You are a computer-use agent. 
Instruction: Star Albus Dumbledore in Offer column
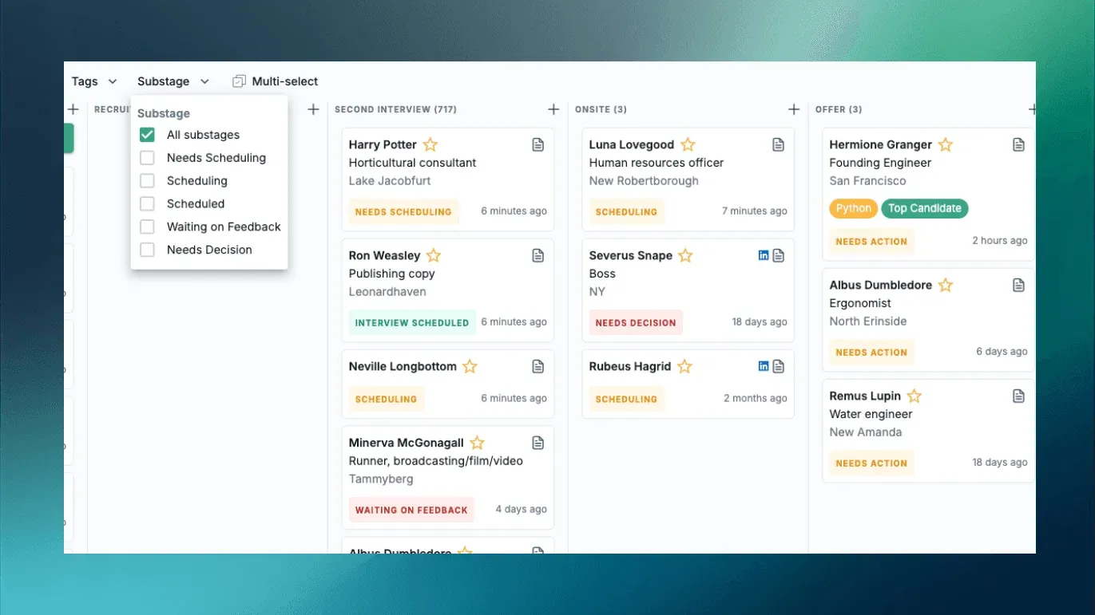[x=946, y=285]
